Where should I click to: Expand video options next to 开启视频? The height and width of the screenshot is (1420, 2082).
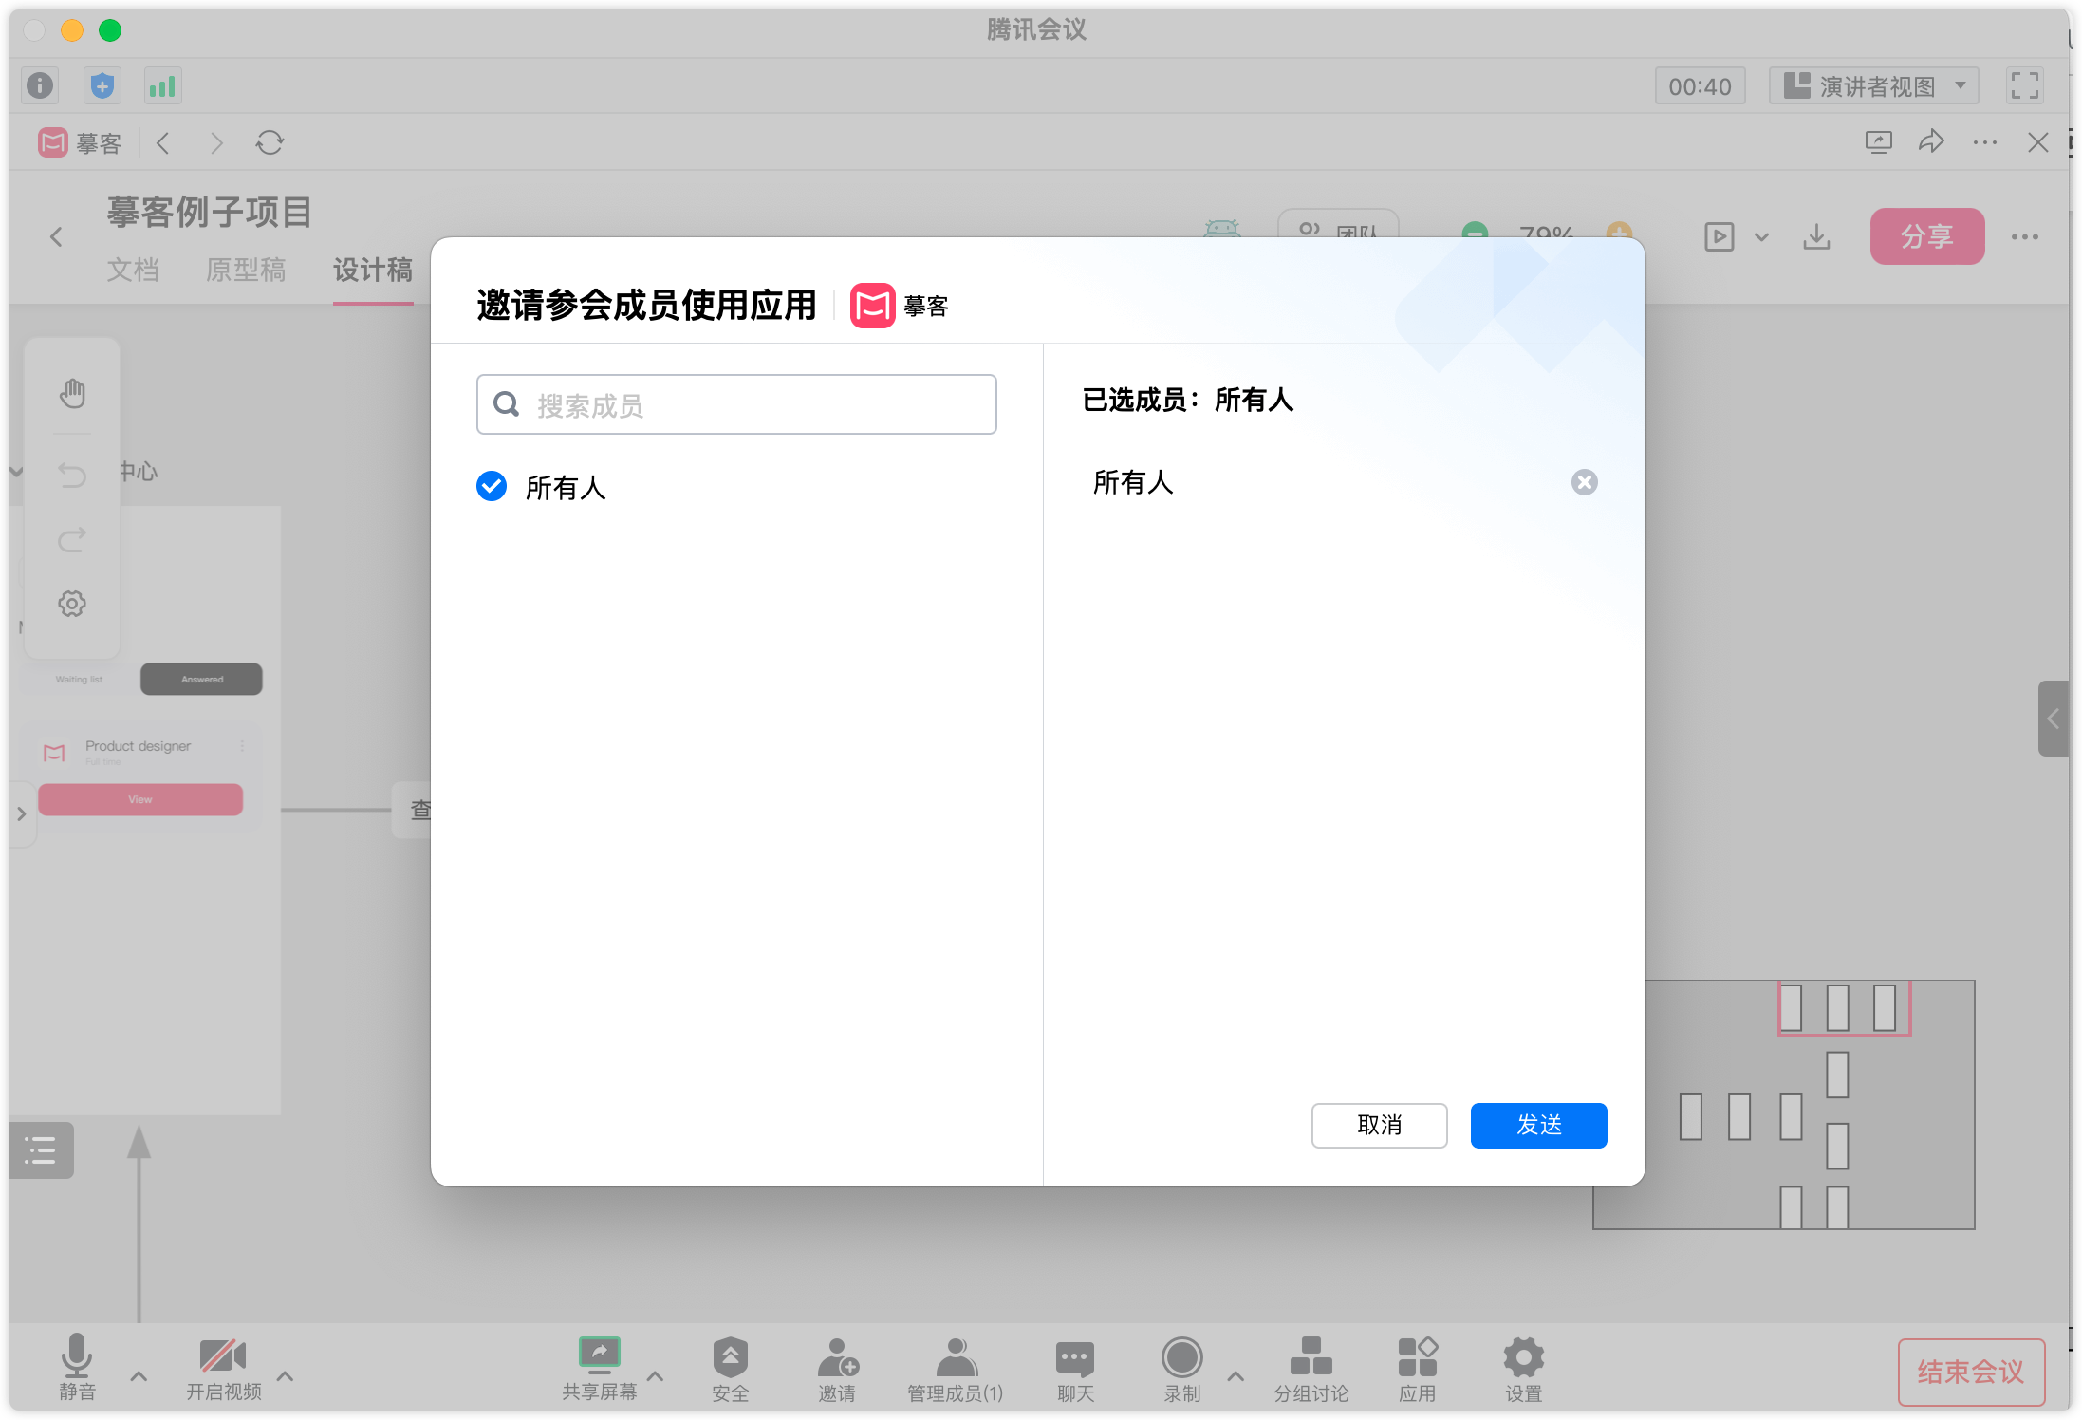[285, 1375]
